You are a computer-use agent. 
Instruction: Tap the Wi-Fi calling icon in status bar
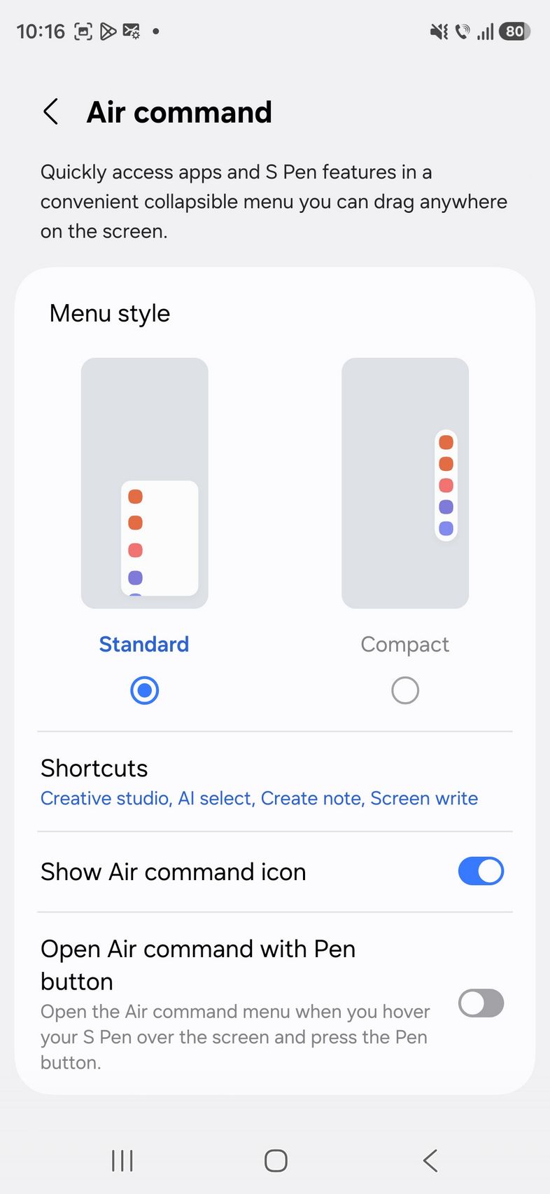pos(463,32)
